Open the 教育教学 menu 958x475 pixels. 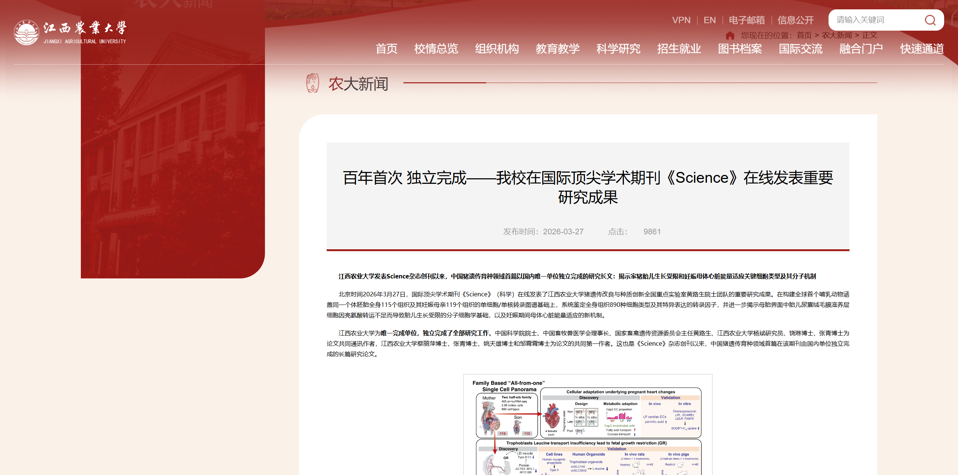pos(558,49)
